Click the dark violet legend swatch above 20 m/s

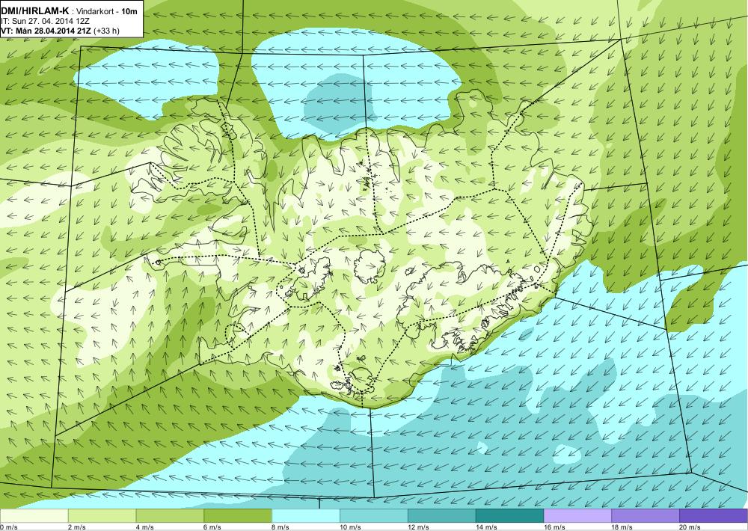tap(714, 516)
